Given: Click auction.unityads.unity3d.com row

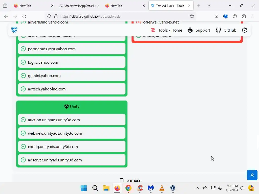Looking at the screenshot, I should (72, 120).
